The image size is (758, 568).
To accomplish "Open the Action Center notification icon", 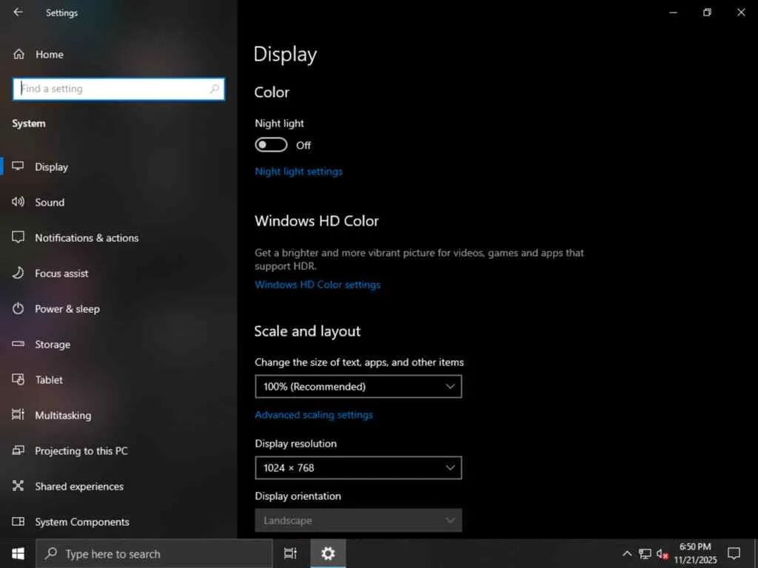I will point(734,553).
